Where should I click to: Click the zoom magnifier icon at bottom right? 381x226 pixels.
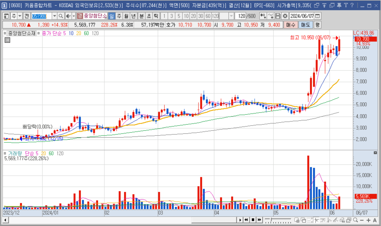355,220
